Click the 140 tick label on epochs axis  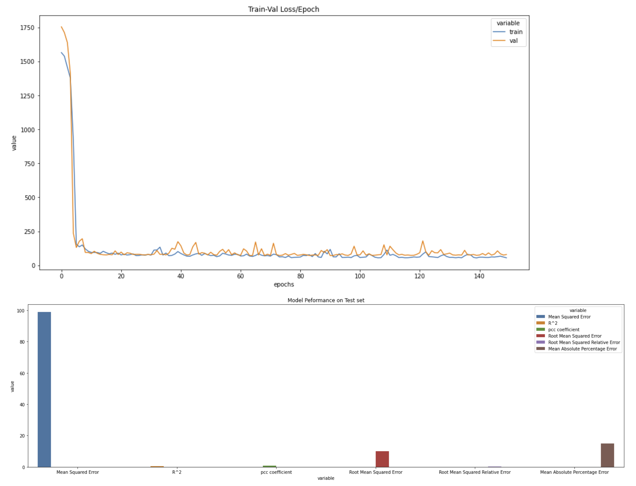[x=479, y=276]
